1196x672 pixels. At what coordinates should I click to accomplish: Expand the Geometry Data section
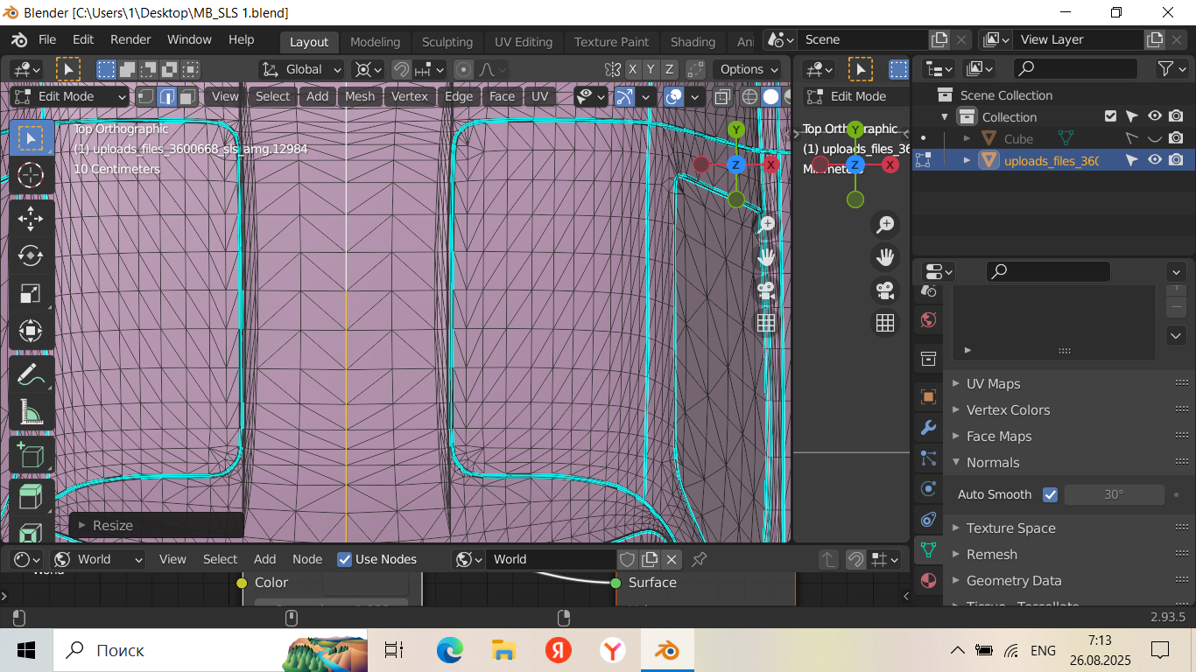1013,580
